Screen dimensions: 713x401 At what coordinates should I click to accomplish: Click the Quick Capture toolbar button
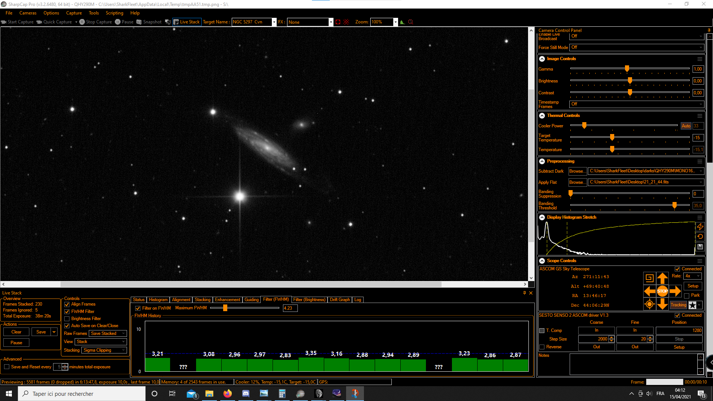tap(54, 22)
